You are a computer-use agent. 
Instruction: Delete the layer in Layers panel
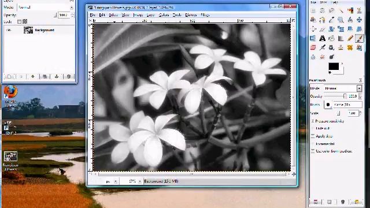69,77
